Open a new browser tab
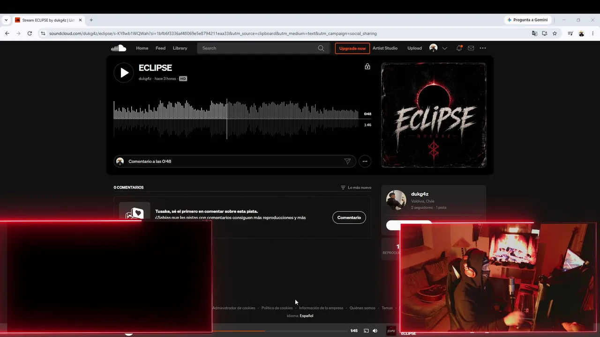Viewport: 600px width, 337px height. 91,20
